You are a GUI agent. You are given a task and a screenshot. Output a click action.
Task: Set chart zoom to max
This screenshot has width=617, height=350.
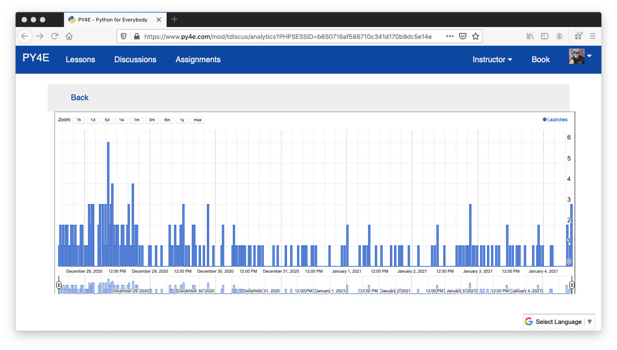197,120
